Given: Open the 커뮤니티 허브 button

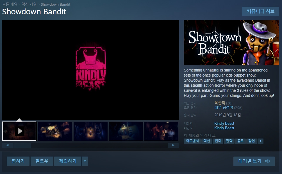Looking at the screenshot, I should coord(261,11).
